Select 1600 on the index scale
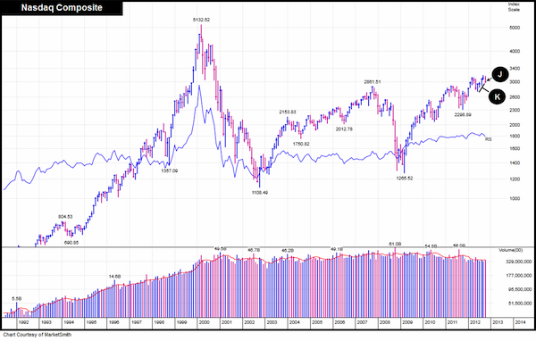This screenshot has height=341, width=536. 515,149
